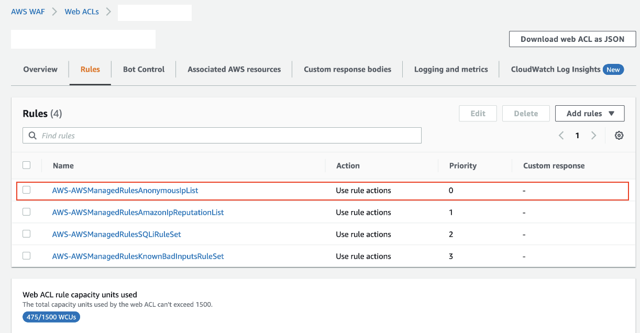The image size is (640, 333).
Task: Expand the Add rules dropdown
Action: [x=590, y=114]
